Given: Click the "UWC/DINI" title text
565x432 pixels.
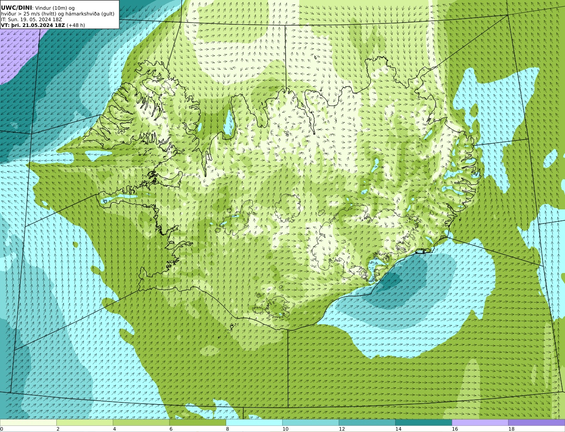Looking at the screenshot, I should (16, 8).
